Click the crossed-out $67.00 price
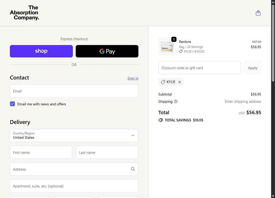 coord(257,42)
